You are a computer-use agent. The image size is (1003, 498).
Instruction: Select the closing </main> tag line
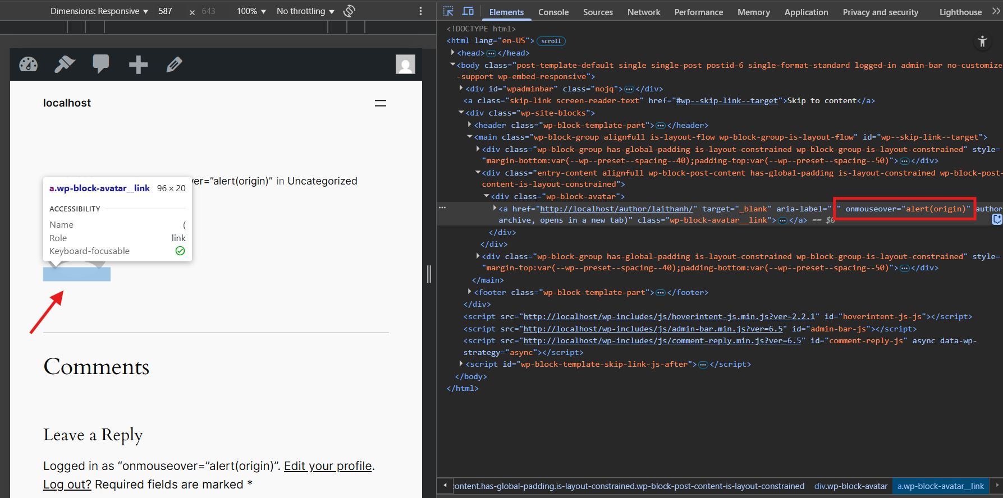click(488, 280)
